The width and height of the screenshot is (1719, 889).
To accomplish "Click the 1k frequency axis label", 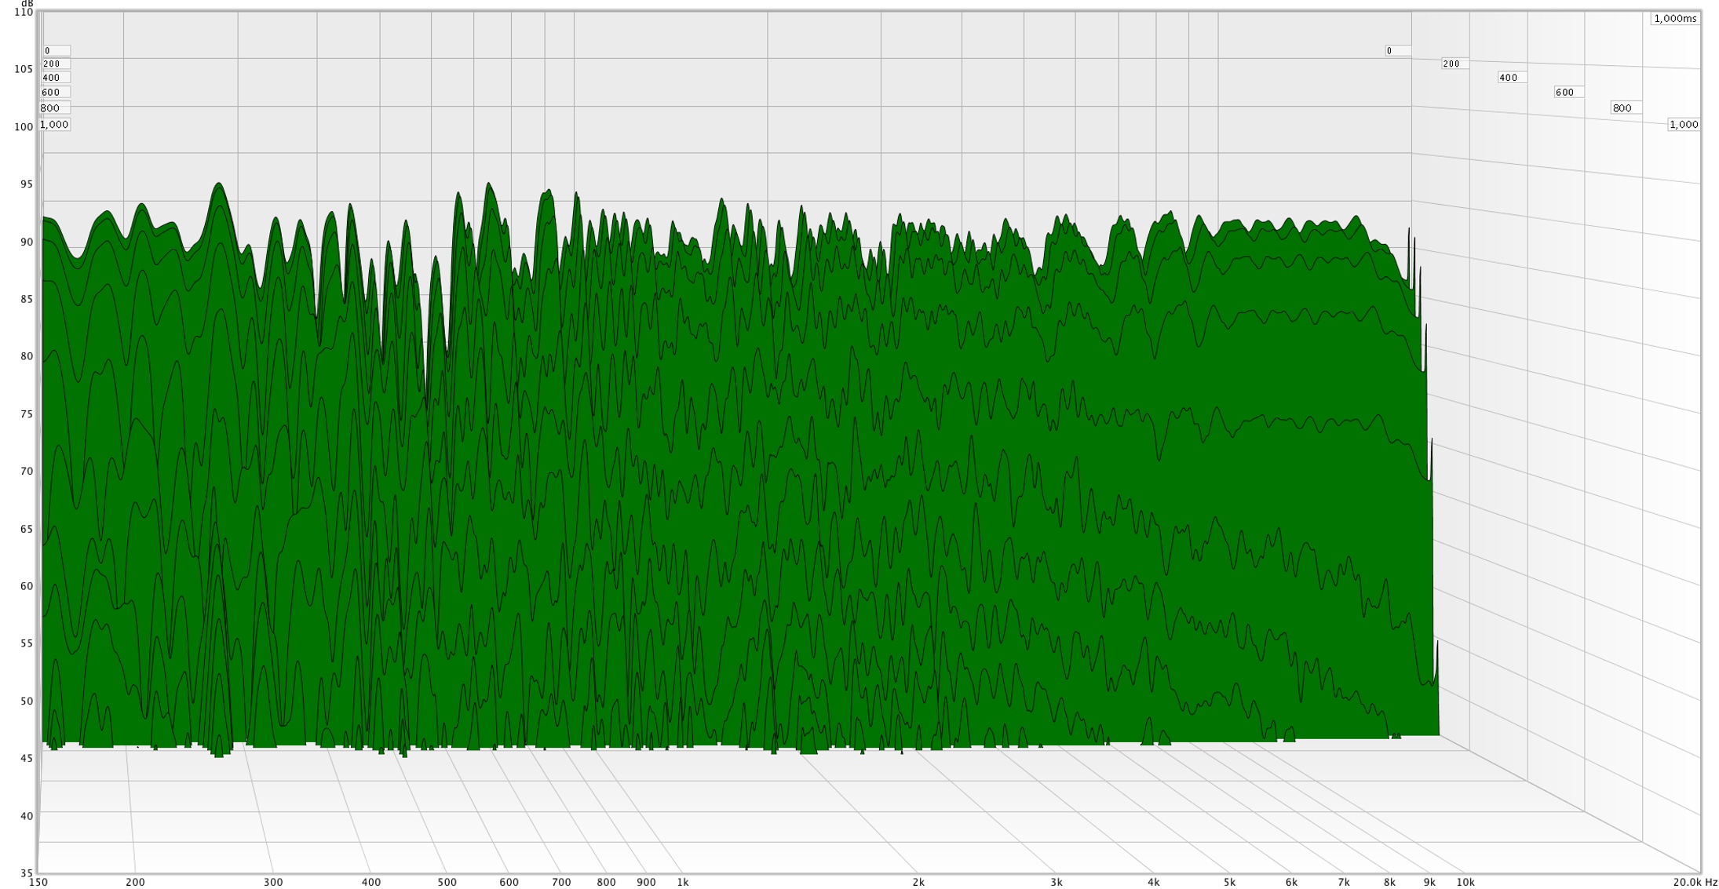I will tap(682, 882).
